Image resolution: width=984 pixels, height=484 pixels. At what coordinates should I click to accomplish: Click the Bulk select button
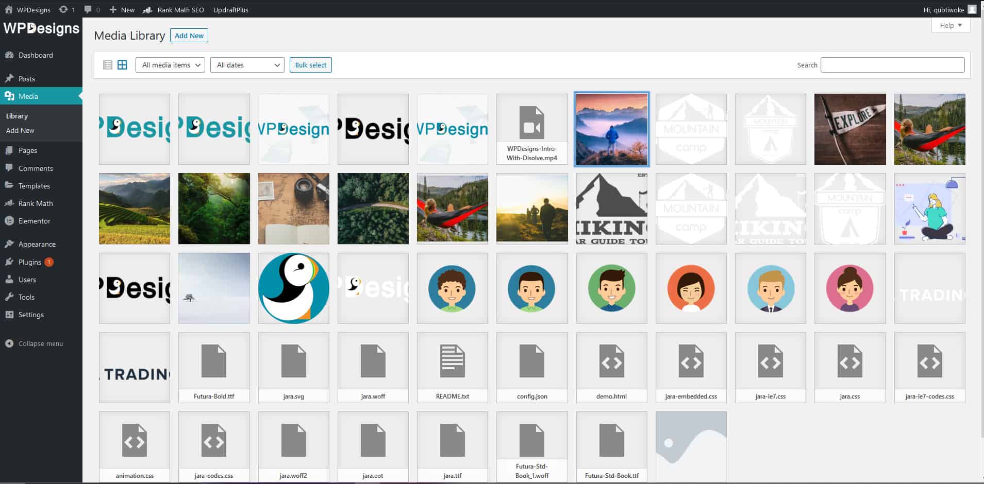310,65
